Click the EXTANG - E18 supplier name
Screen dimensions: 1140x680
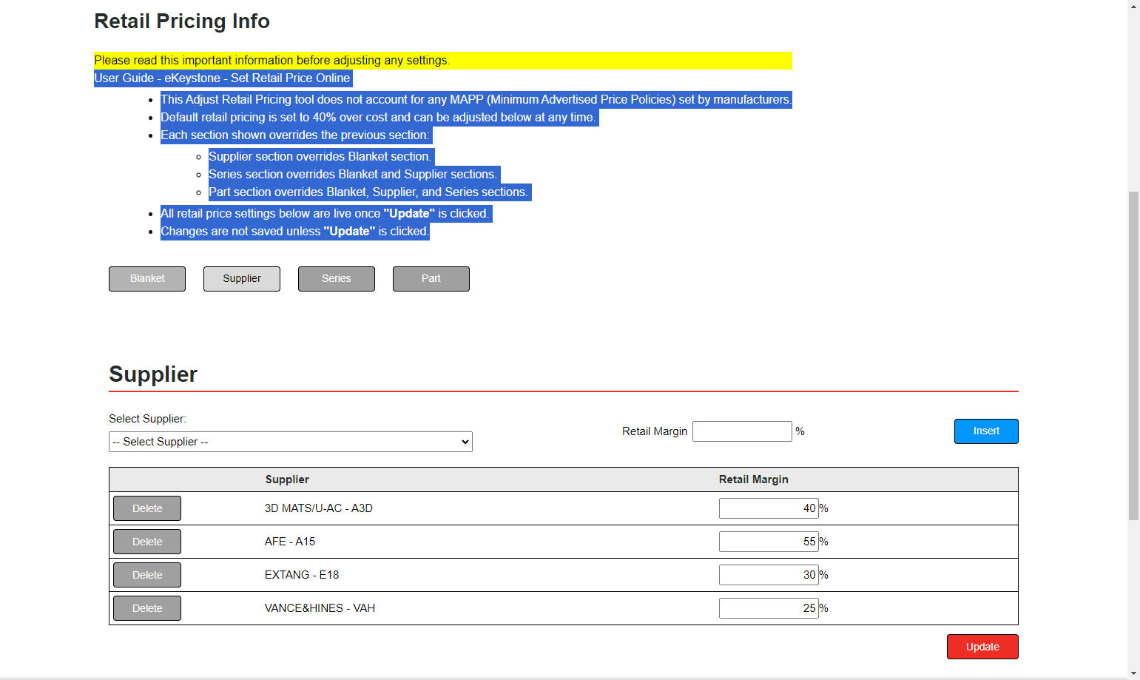(x=302, y=575)
